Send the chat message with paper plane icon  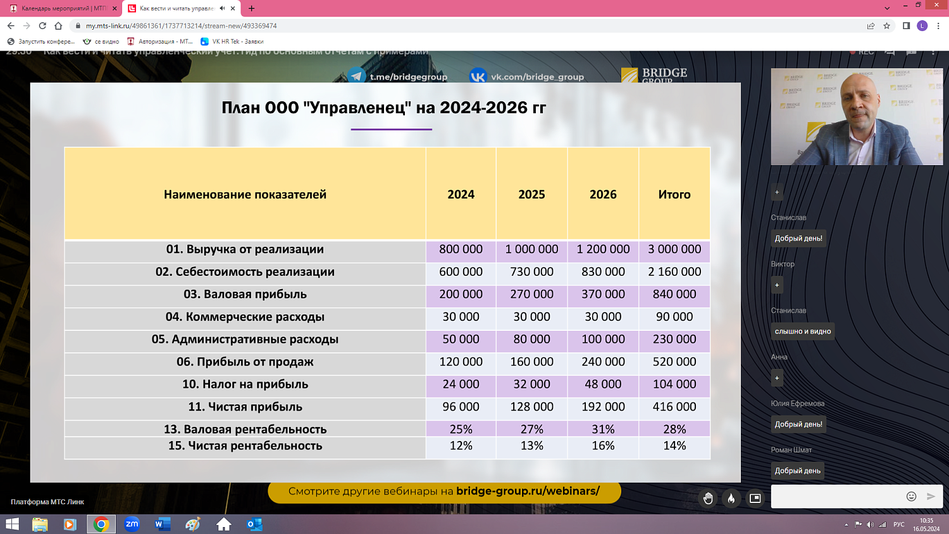point(932,496)
